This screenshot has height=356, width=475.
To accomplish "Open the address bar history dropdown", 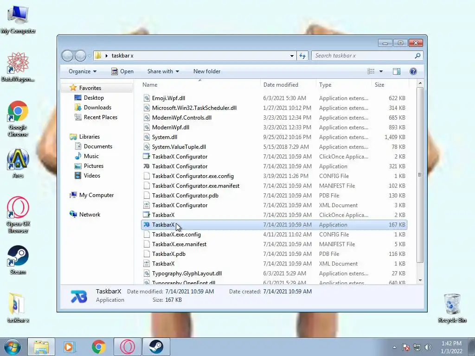I will (292, 56).
